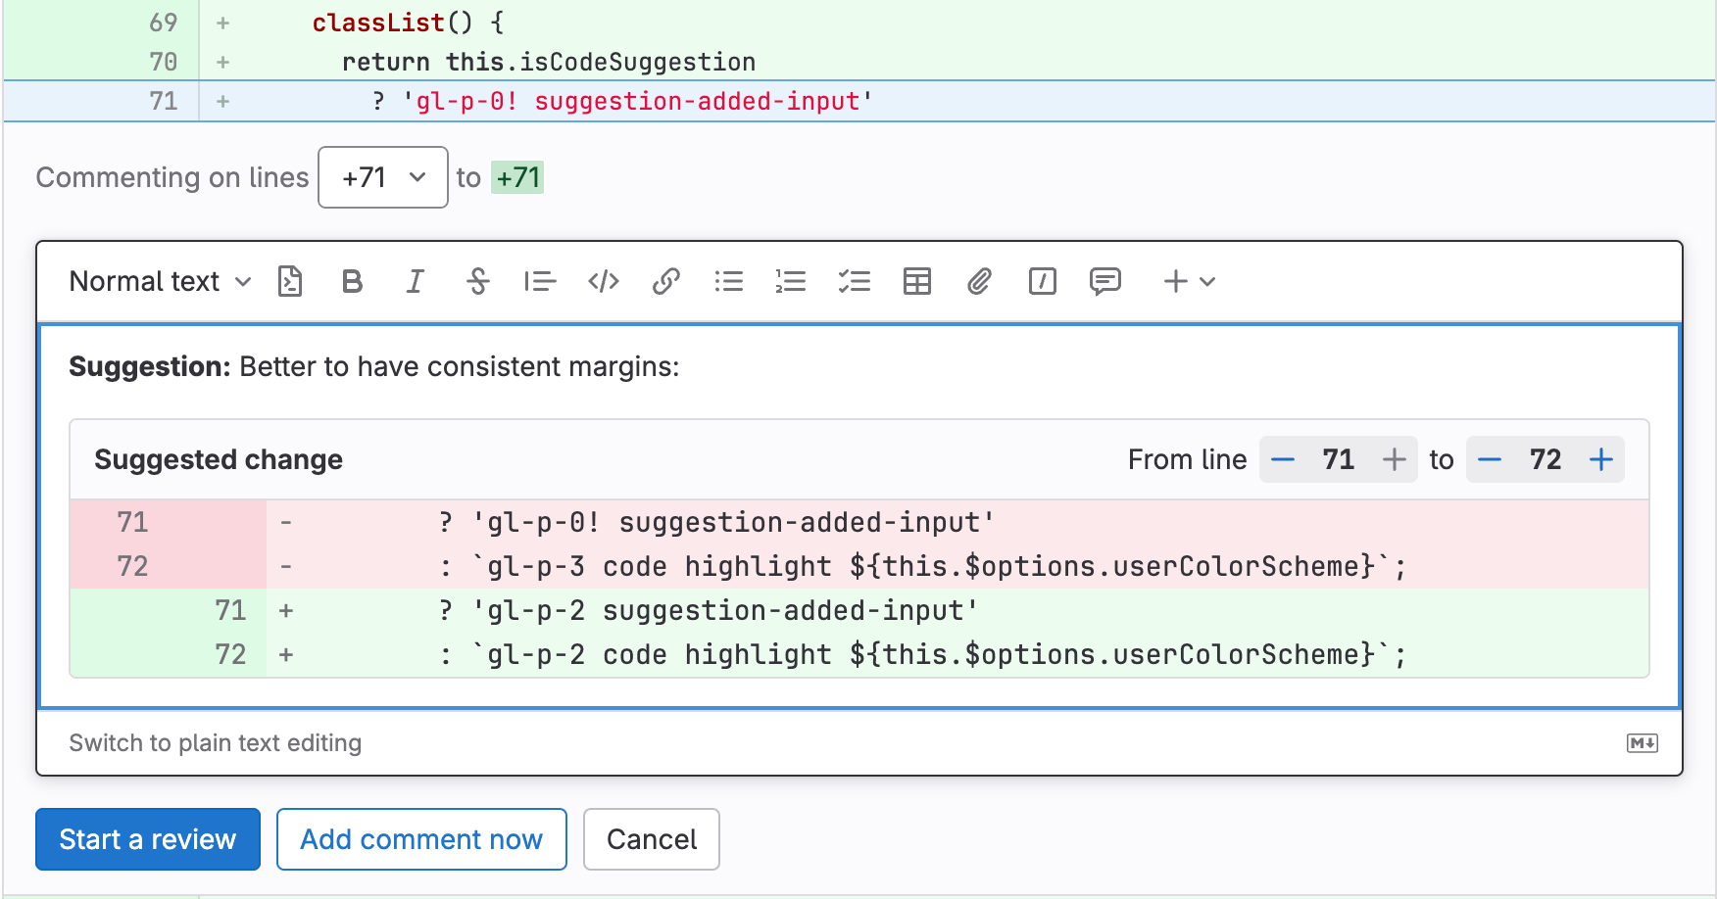Insert a blockquote

pyautogui.click(x=540, y=282)
